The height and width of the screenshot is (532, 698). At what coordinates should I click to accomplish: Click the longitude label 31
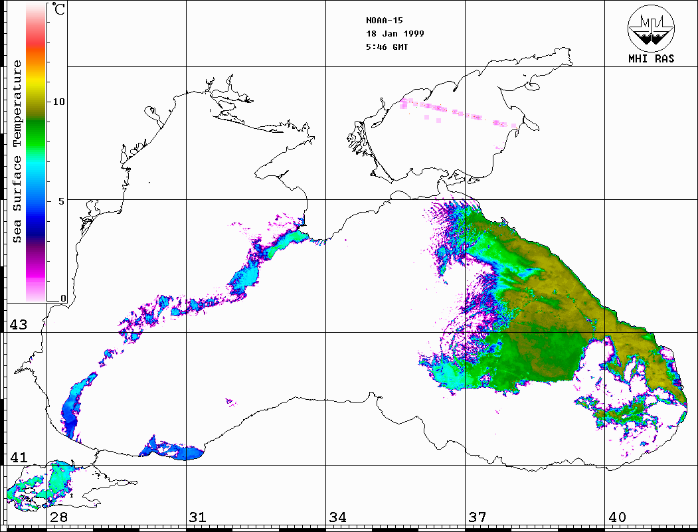click(x=198, y=517)
